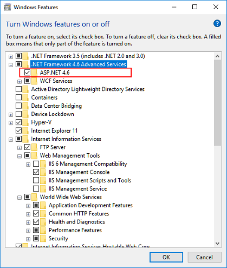Expand IIS 6 Management Compatibility node
The image size is (227, 268).
[x=28, y=165]
